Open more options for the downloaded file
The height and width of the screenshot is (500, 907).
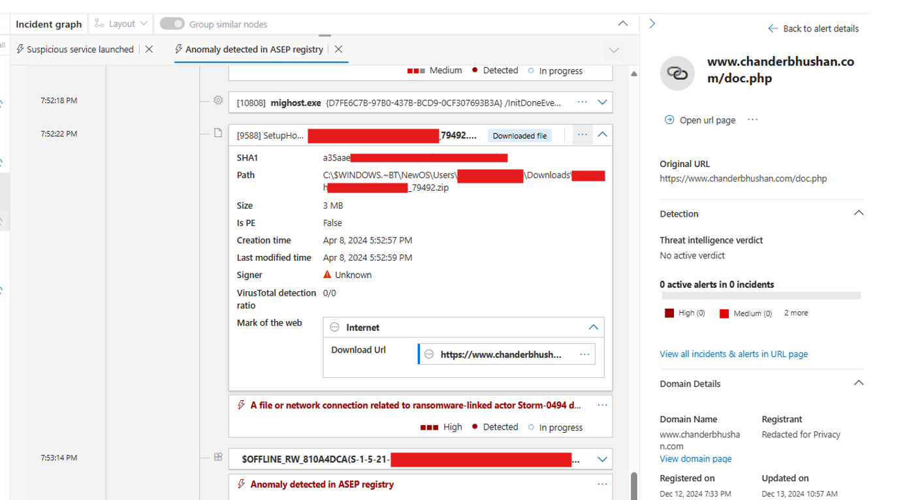pyautogui.click(x=582, y=135)
